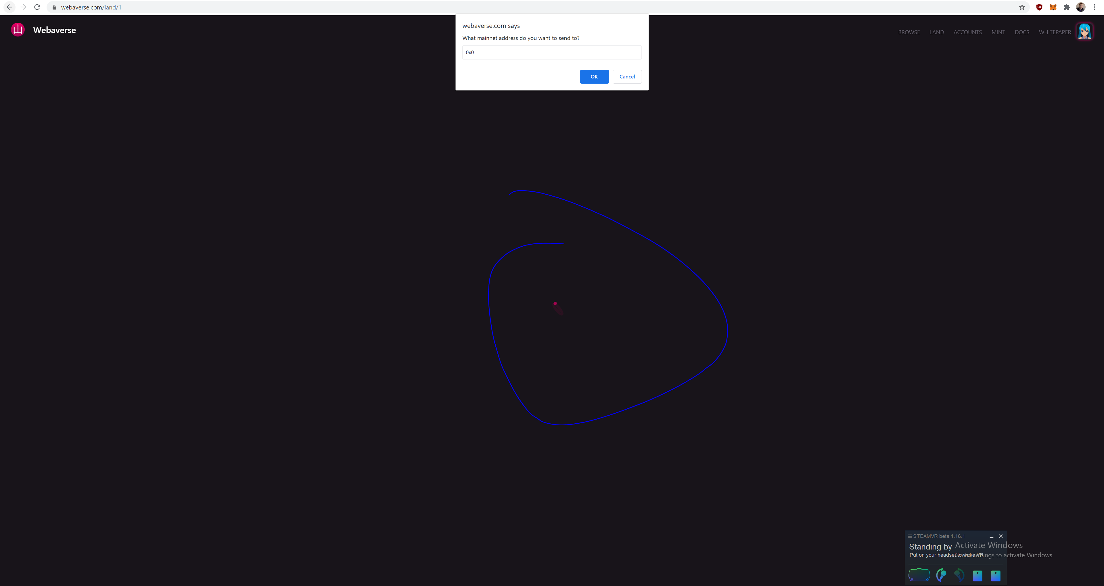Open the MetaMask extension icon
The image size is (1104, 586).
pyautogui.click(x=1053, y=7)
